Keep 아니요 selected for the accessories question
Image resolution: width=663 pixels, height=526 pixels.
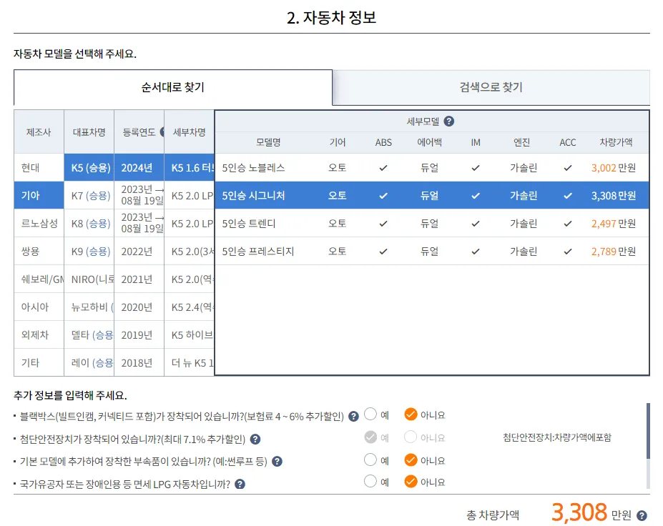click(x=410, y=460)
